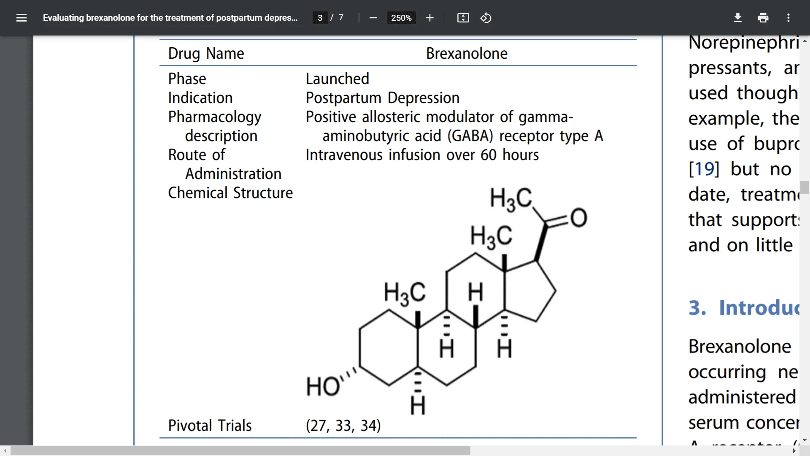
Task: Click the scroll left arrow
Action: (x=5, y=451)
